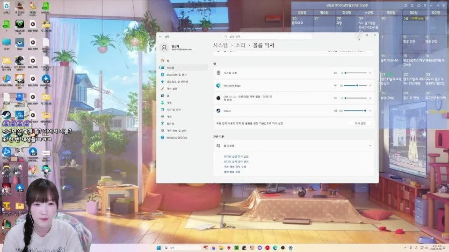Screen dimensions: 449x252
Task: Go back with the Settings back arrow
Action: point(160,36)
